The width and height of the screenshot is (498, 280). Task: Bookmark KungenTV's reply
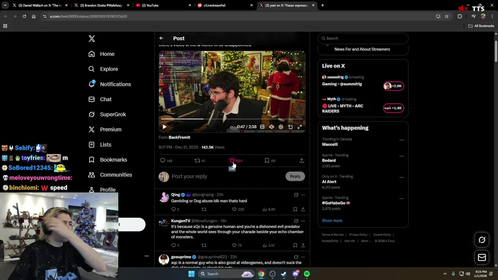coord(295,245)
